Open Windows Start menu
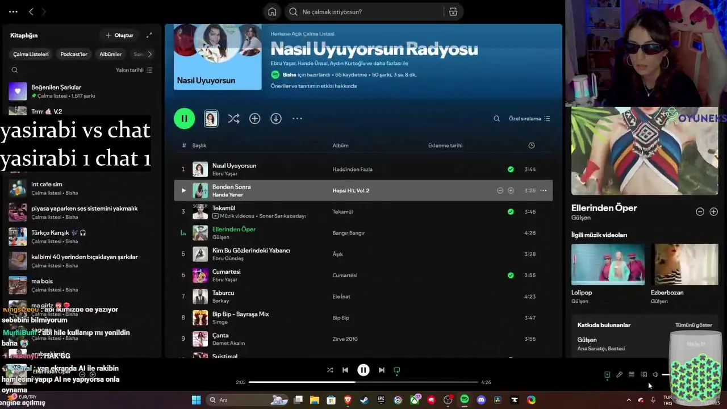The width and height of the screenshot is (727, 409). tap(196, 400)
